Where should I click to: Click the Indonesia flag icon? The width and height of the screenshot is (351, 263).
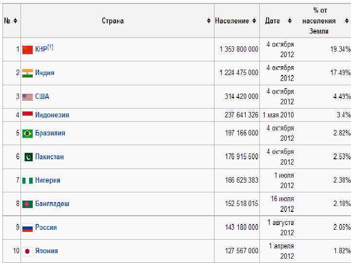(27, 115)
